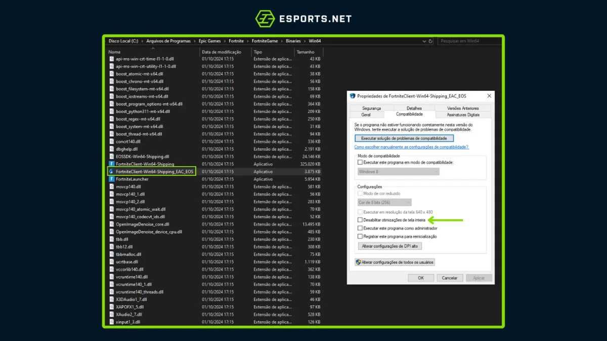Open the Cor de 8 bits dropdown
Image resolution: width=607 pixels, height=341 pixels.
(x=384, y=203)
